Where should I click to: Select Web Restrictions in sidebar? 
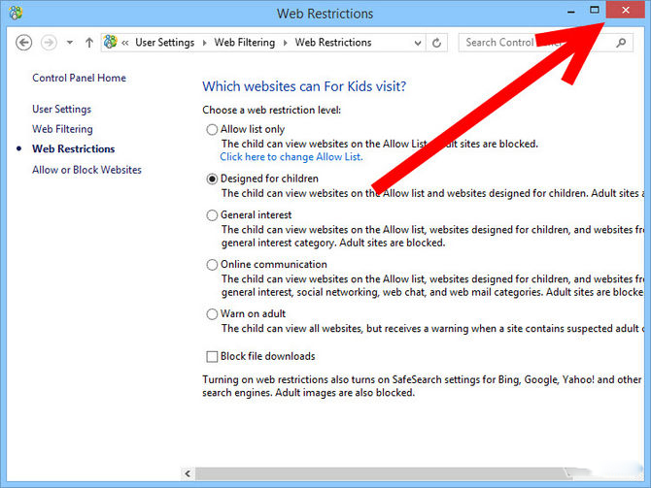point(73,148)
